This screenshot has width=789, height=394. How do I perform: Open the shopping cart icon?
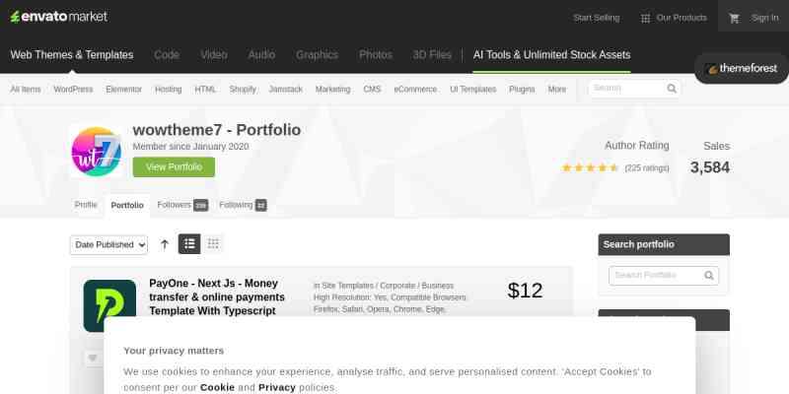[x=735, y=19]
